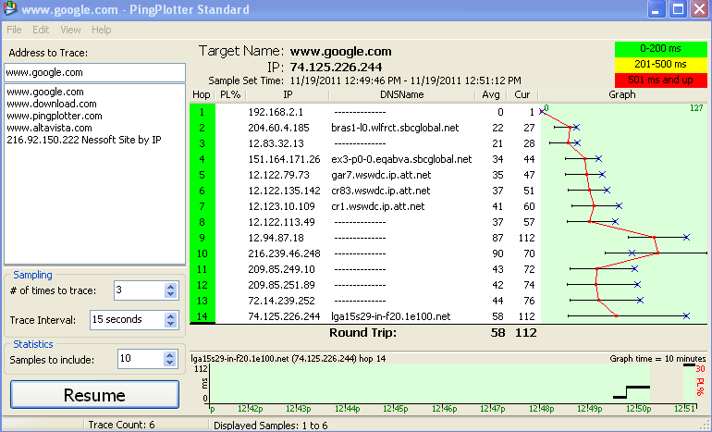Click the Graph column header
Viewport: 712px width, 432px height.
pyautogui.click(x=622, y=94)
